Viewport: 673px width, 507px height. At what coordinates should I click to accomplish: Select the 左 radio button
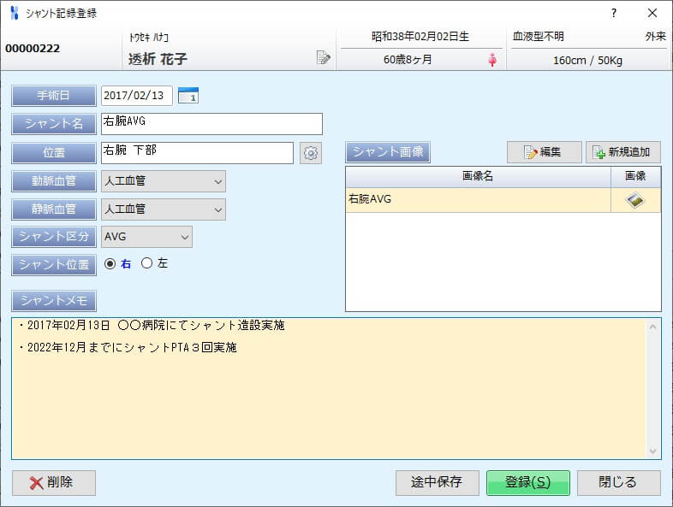(146, 263)
